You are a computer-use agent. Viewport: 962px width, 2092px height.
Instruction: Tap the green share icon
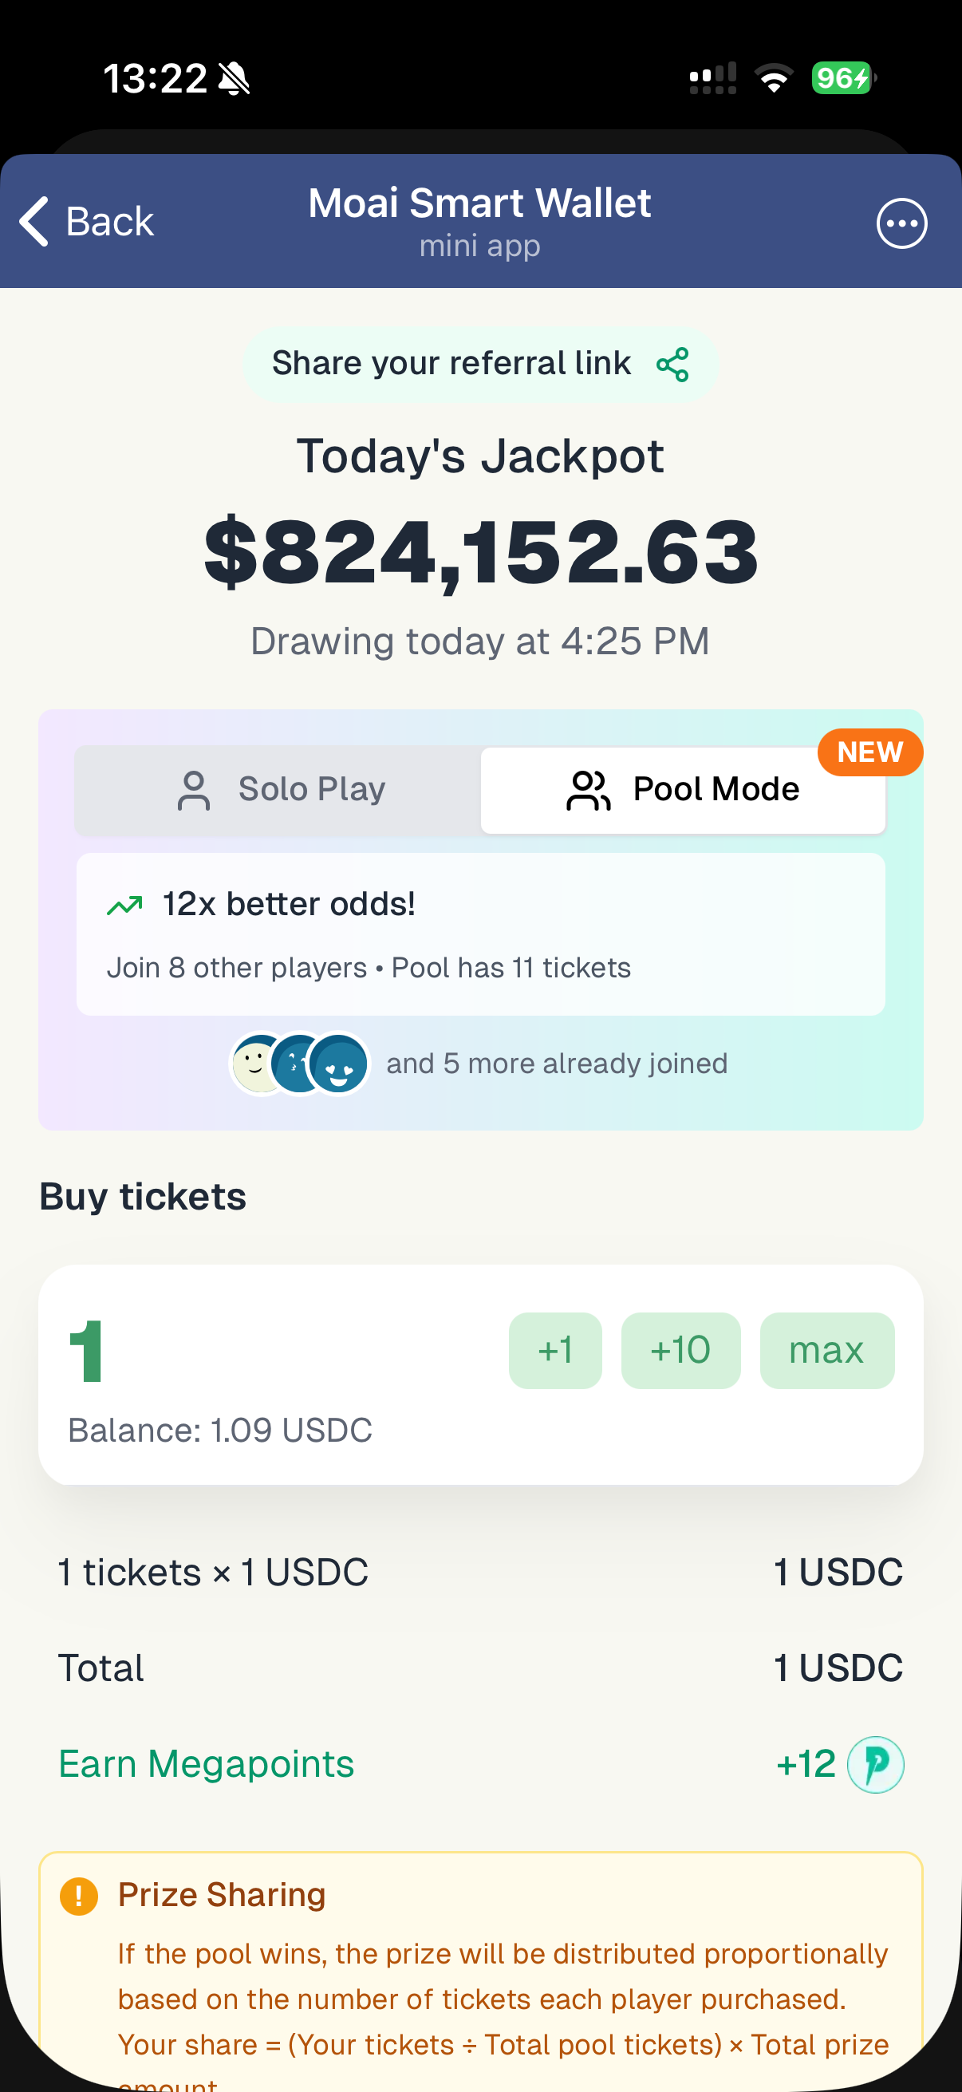(x=672, y=365)
